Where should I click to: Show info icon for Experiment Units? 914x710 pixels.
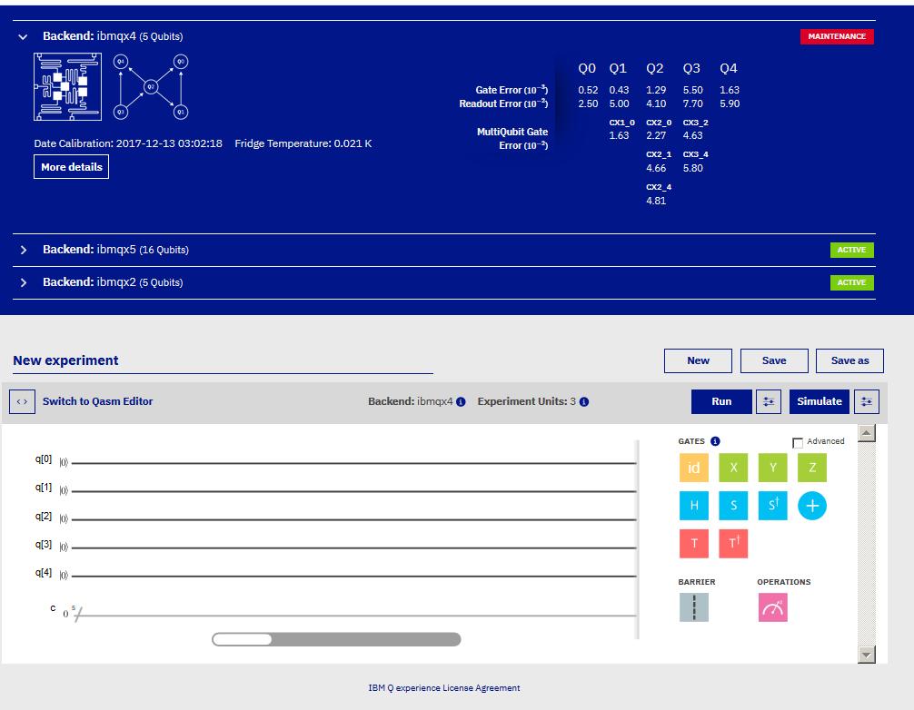(584, 402)
